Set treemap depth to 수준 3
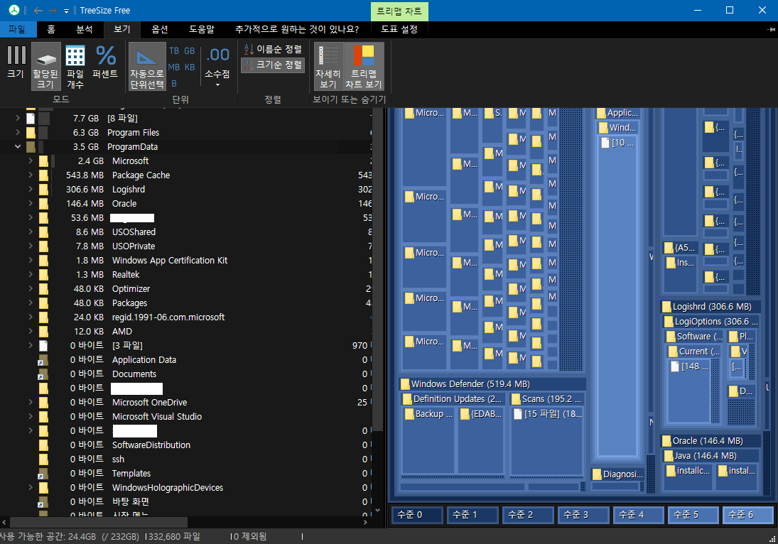Image resolution: width=778 pixels, height=544 pixels. [583, 515]
